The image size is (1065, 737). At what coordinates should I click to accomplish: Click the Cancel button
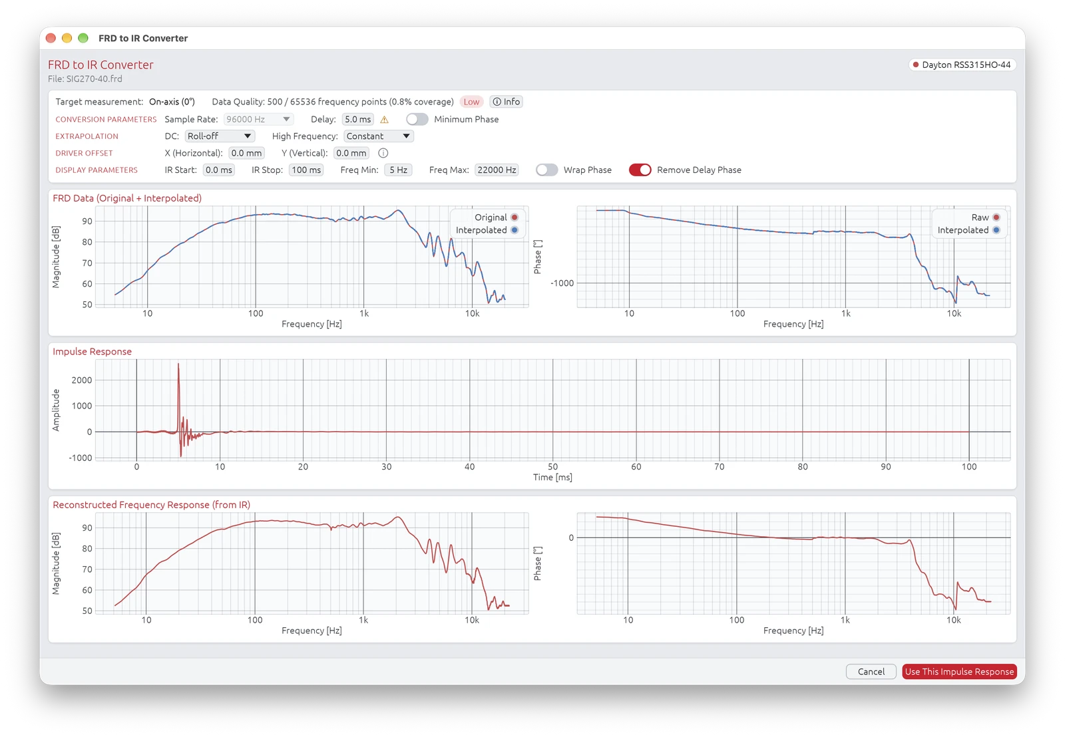871,672
